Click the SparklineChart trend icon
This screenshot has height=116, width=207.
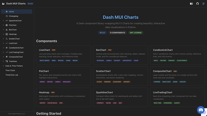click(7, 21)
